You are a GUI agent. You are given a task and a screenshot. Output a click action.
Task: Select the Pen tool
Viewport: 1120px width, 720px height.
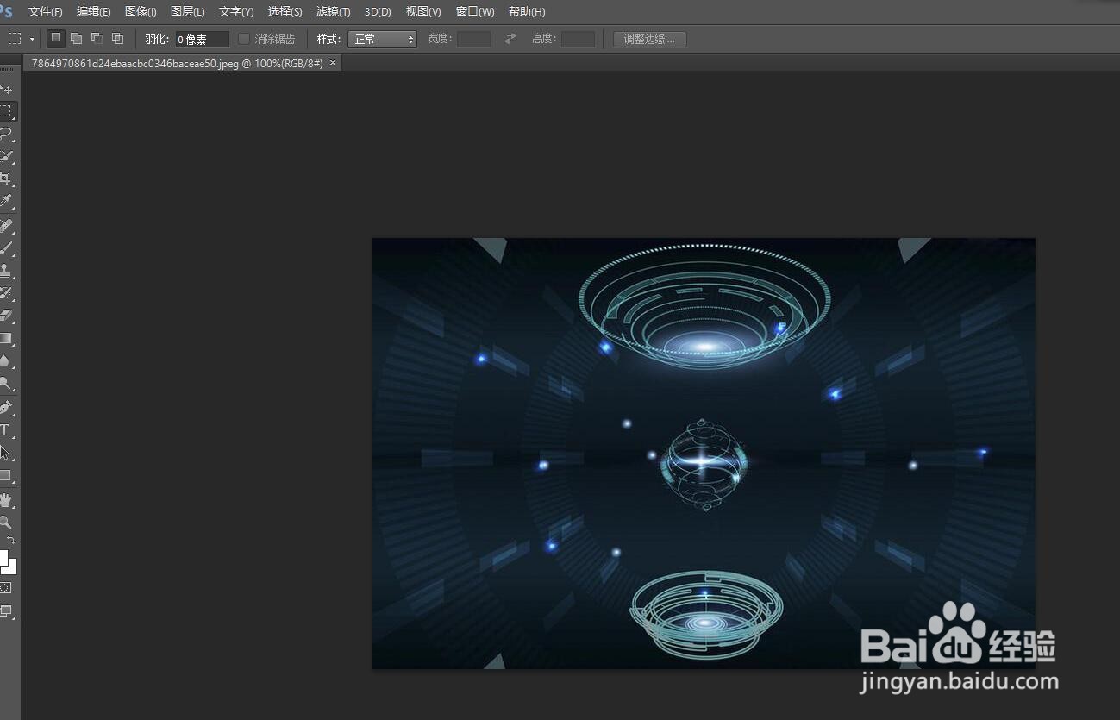pos(7,407)
